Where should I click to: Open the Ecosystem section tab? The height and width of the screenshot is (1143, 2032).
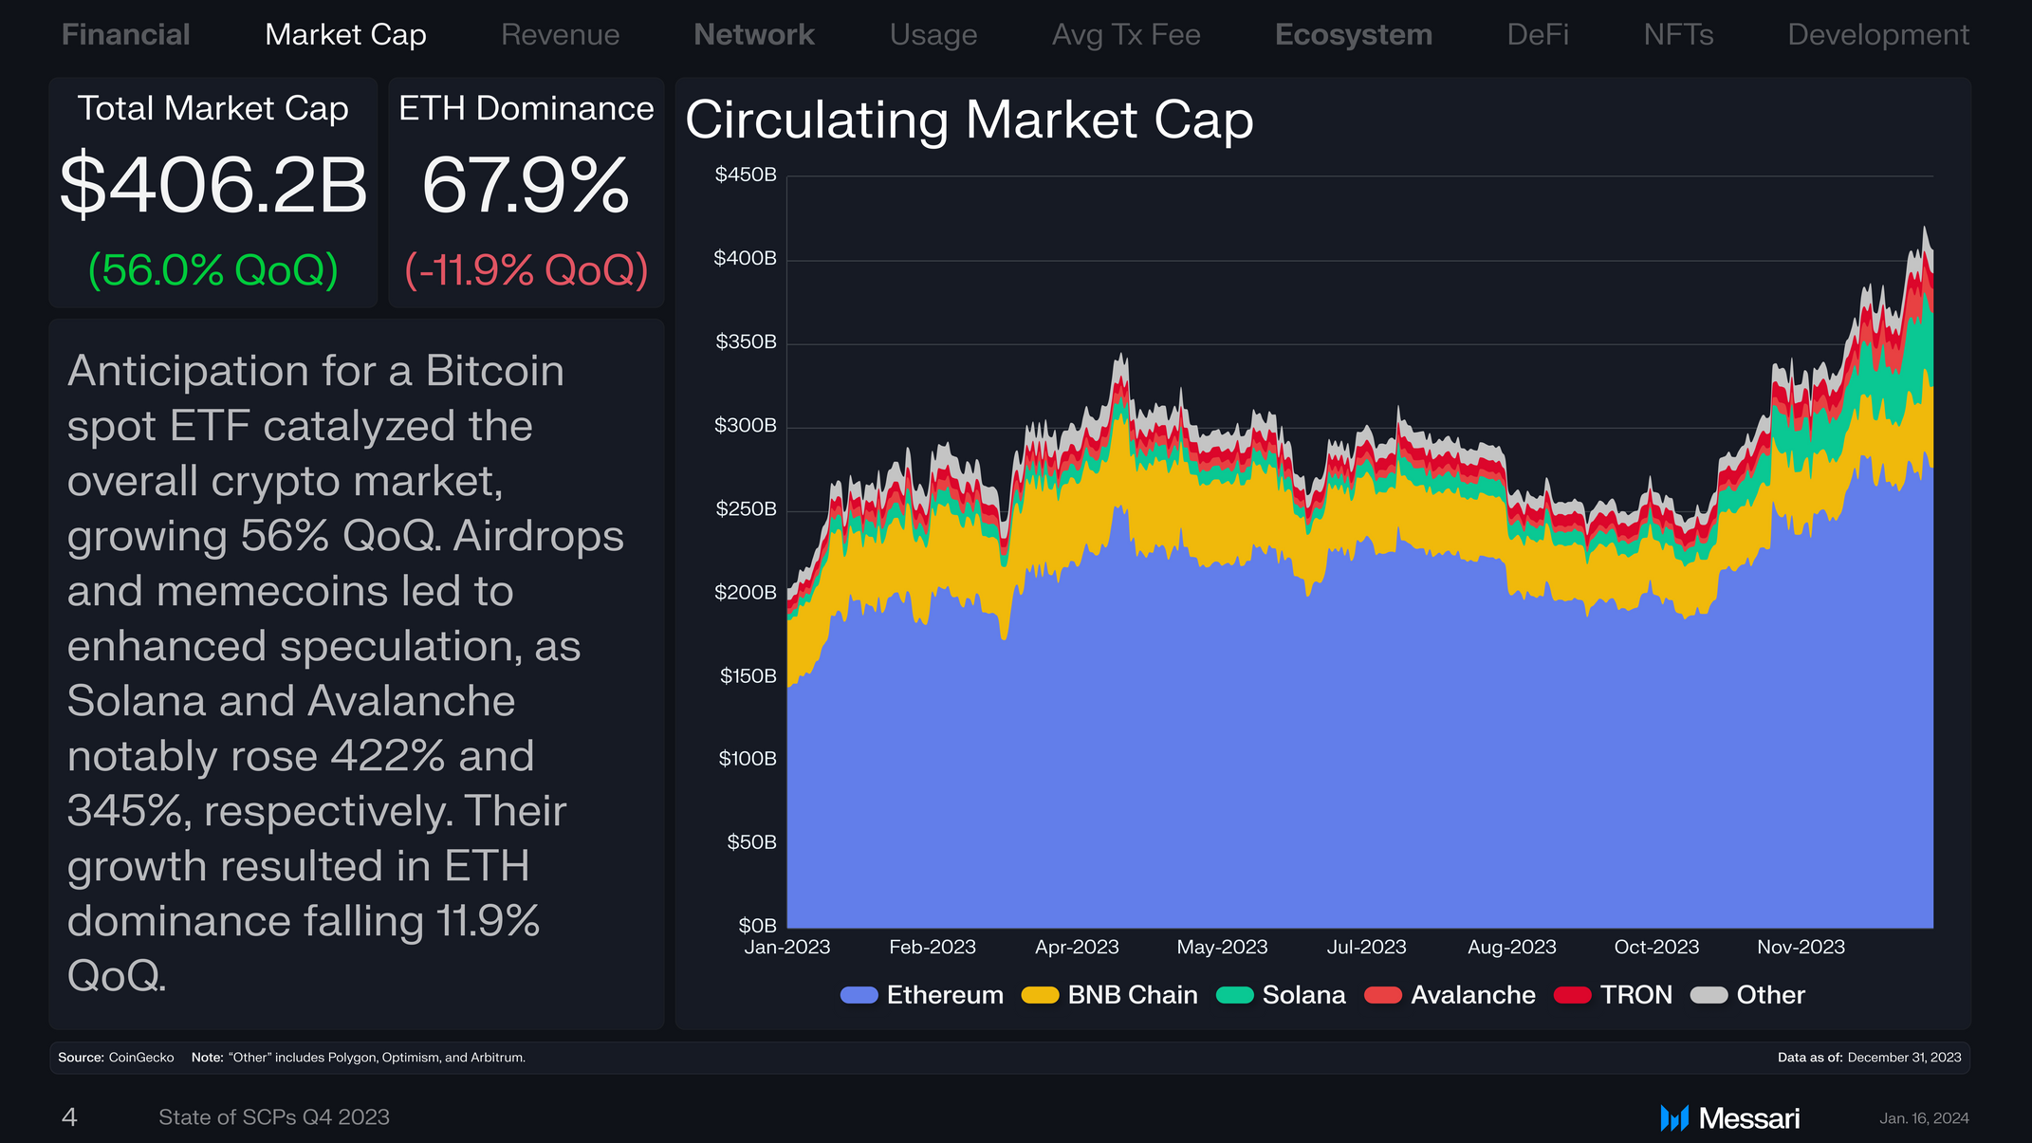pos(1354,35)
